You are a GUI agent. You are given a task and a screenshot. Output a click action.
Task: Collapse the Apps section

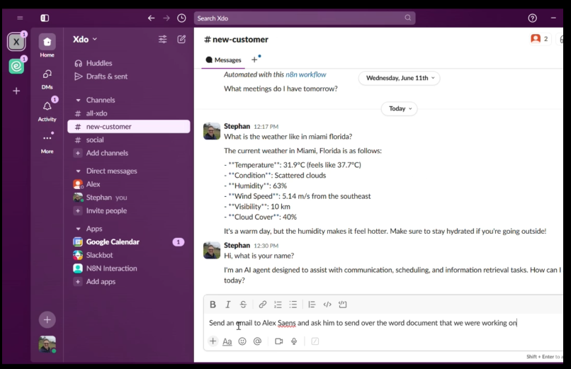78,229
